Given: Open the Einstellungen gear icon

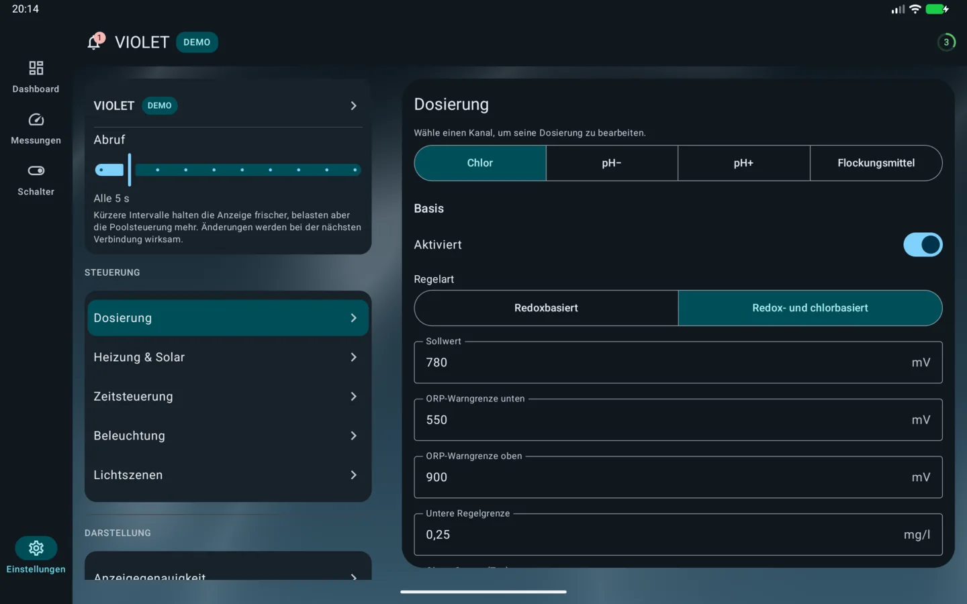Looking at the screenshot, I should click(36, 548).
